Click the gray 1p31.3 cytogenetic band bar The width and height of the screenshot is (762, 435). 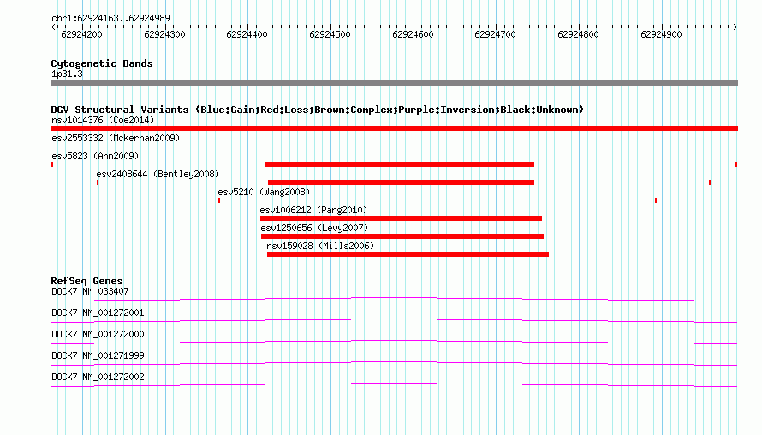click(x=394, y=83)
